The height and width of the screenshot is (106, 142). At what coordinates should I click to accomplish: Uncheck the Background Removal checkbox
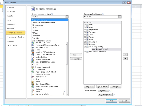(87, 52)
